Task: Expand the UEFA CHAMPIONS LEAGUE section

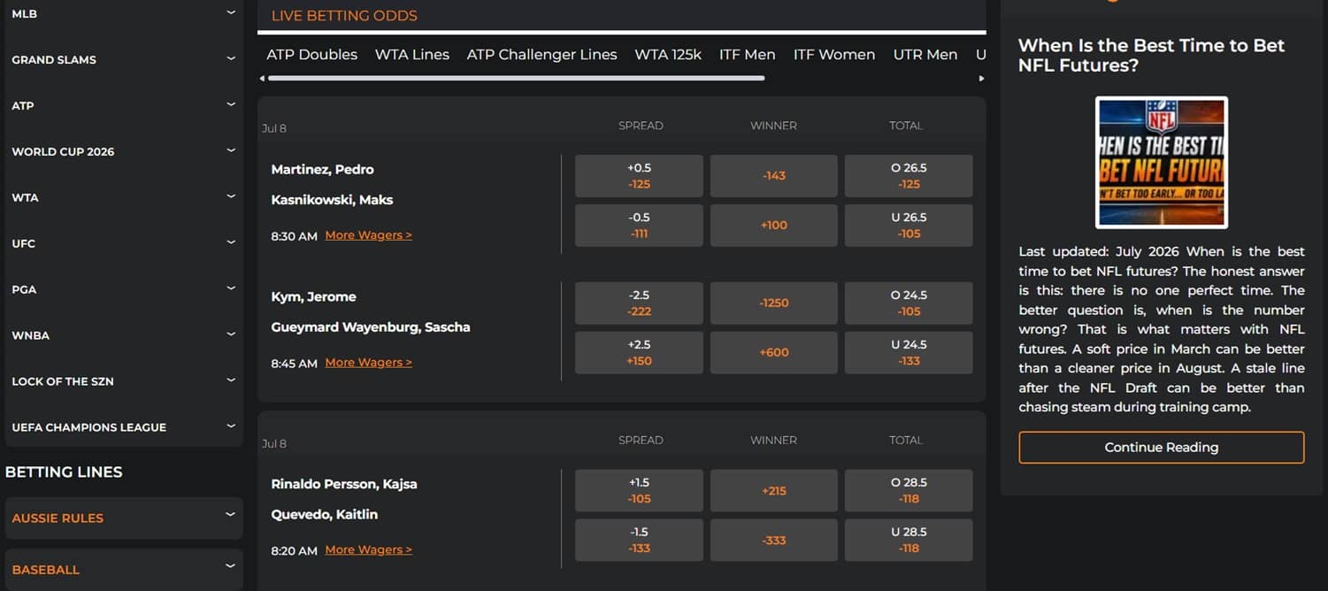Action: pyautogui.click(x=124, y=427)
